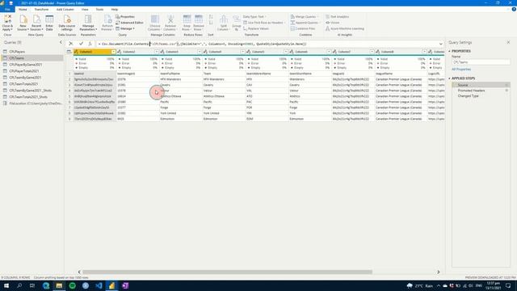Open Visual Studio Code from taskbar
Viewport: 517px width, 291px height.
point(99,285)
